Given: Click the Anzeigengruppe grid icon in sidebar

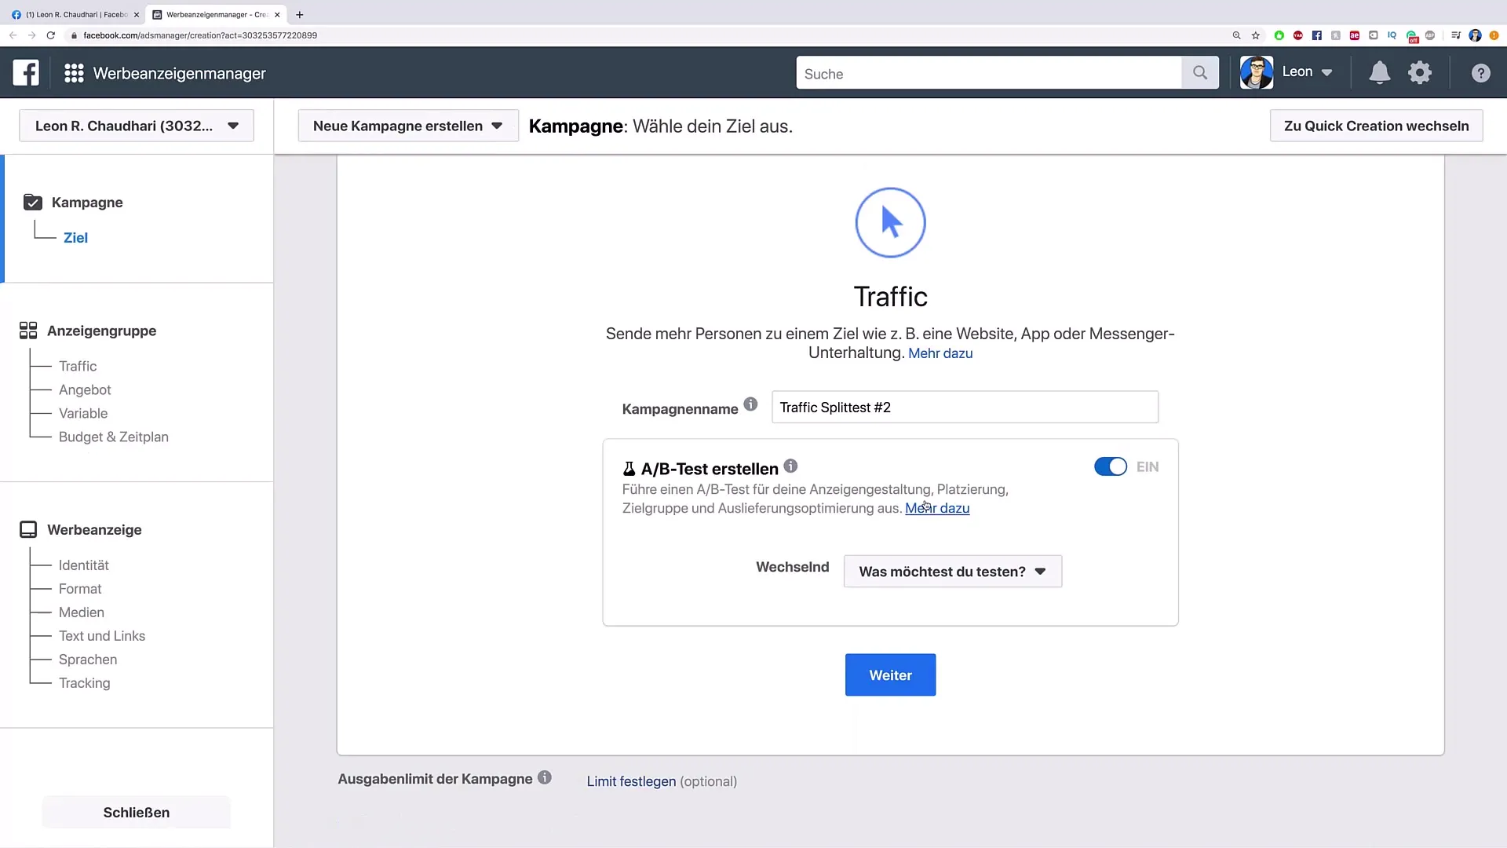Looking at the screenshot, I should (28, 331).
